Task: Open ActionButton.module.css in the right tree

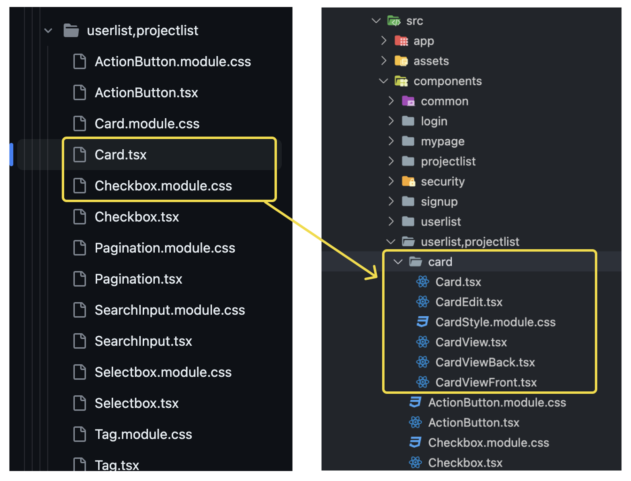Action: (497, 402)
